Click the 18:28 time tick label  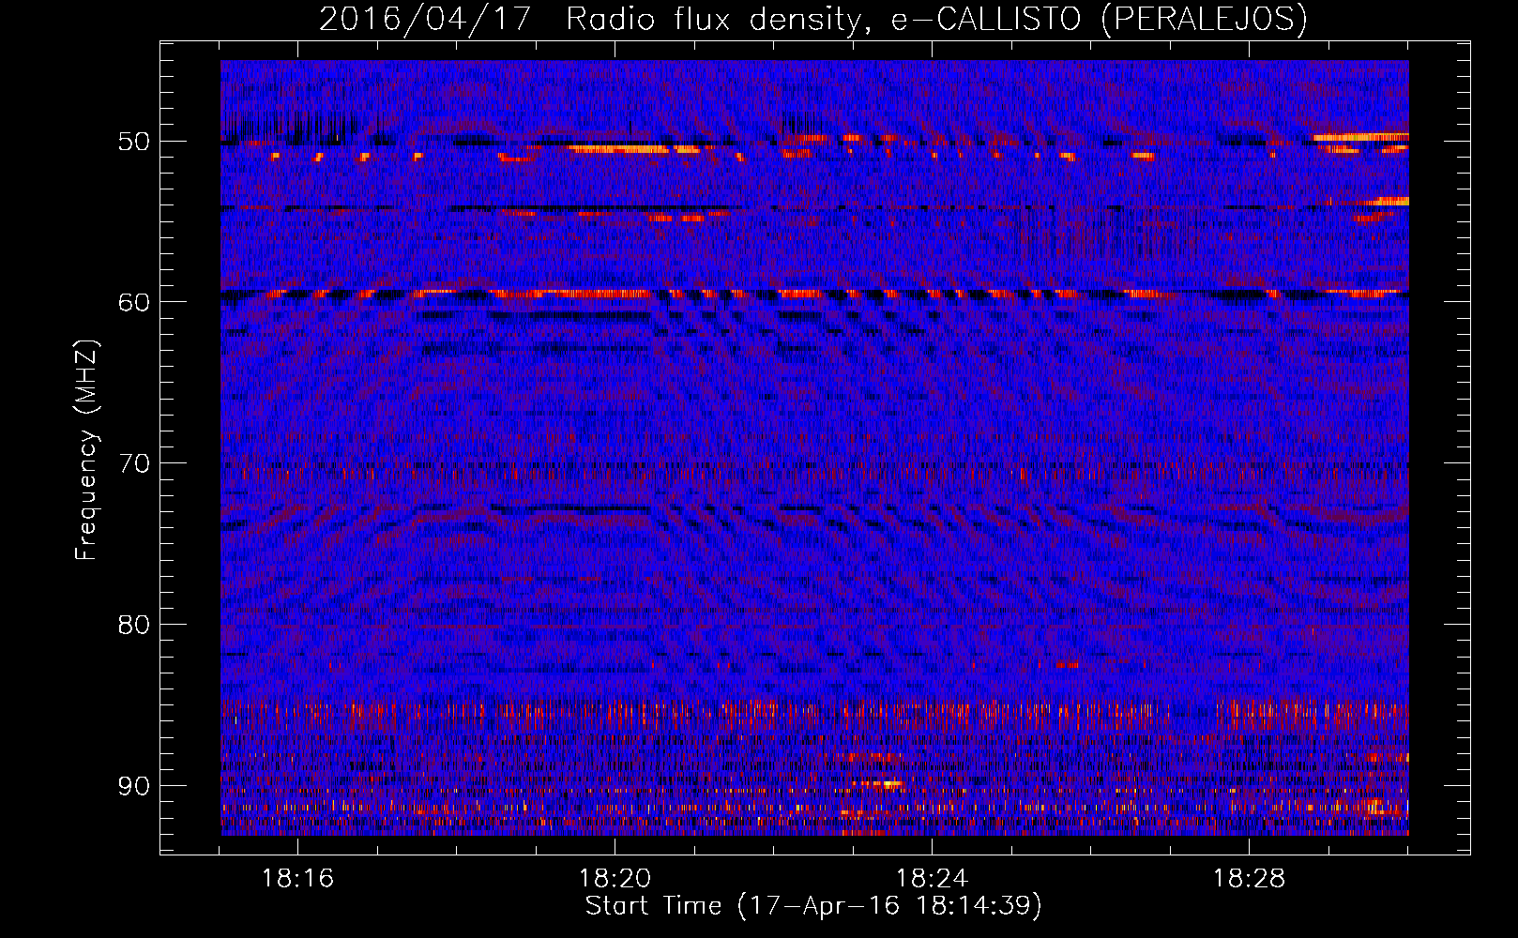(1249, 879)
